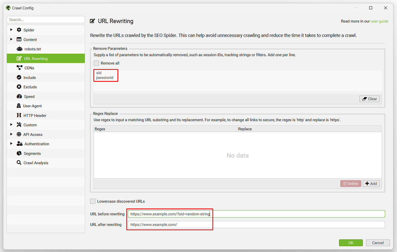Image resolution: width=397 pixels, height=252 pixels.
Task: Click the 'jsessionid' parameter text
Action: [105, 78]
